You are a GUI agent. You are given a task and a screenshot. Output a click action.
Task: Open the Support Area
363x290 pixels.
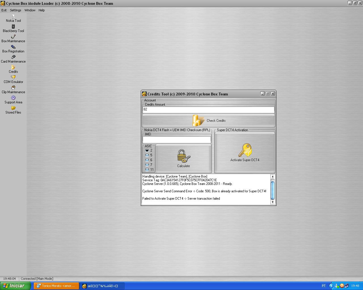(x=13, y=100)
